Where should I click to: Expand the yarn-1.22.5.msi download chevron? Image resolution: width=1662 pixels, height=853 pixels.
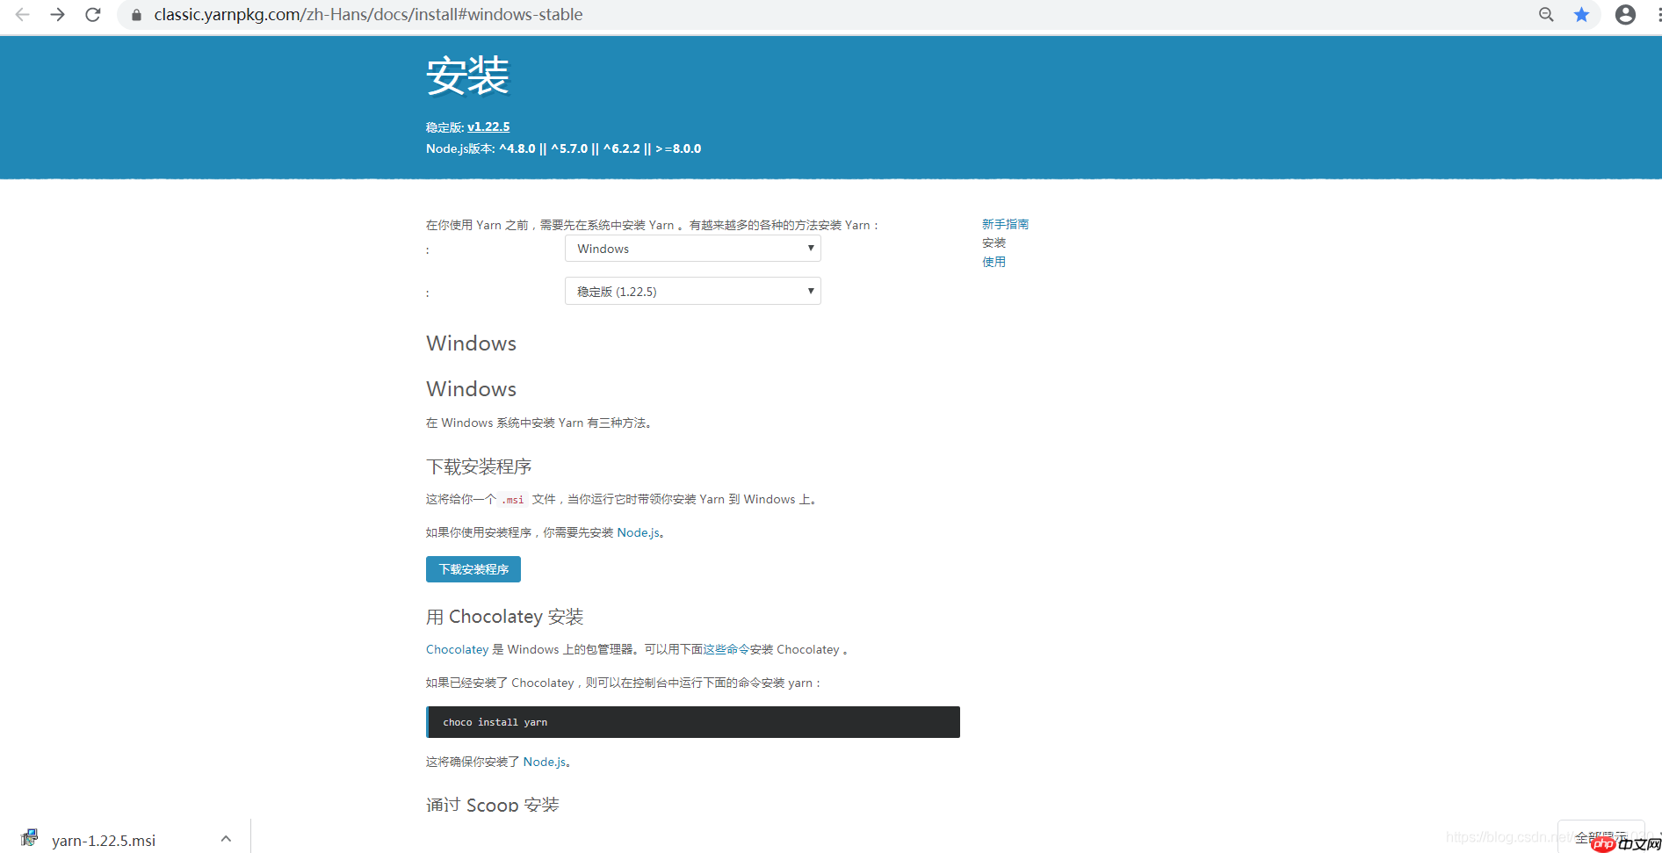[226, 838]
